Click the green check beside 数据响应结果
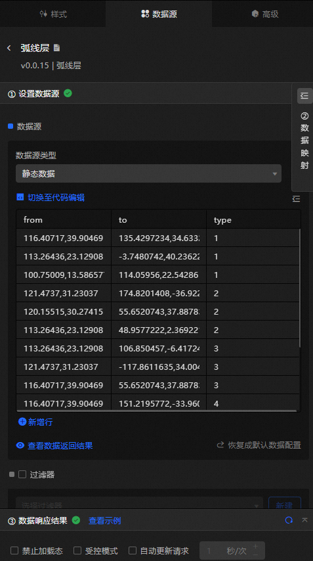Image resolution: width=313 pixels, height=561 pixels. coord(76,520)
